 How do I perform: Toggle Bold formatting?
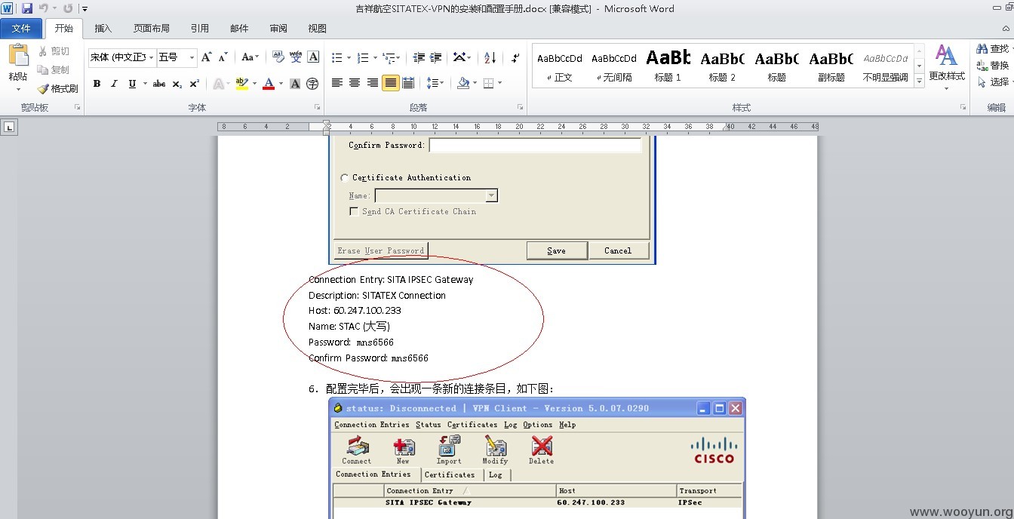pyautogui.click(x=97, y=84)
